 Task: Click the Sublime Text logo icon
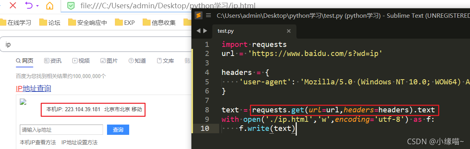coord(198,15)
